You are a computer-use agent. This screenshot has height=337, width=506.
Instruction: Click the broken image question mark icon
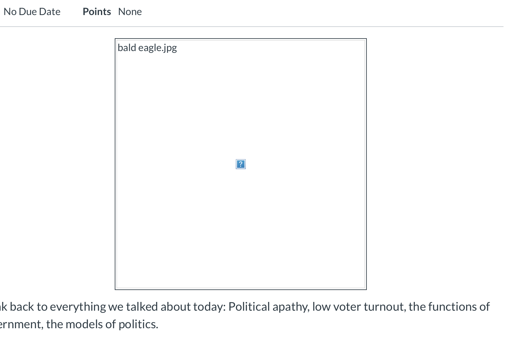coord(240,164)
